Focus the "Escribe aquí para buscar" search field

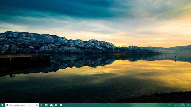point(22,105)
